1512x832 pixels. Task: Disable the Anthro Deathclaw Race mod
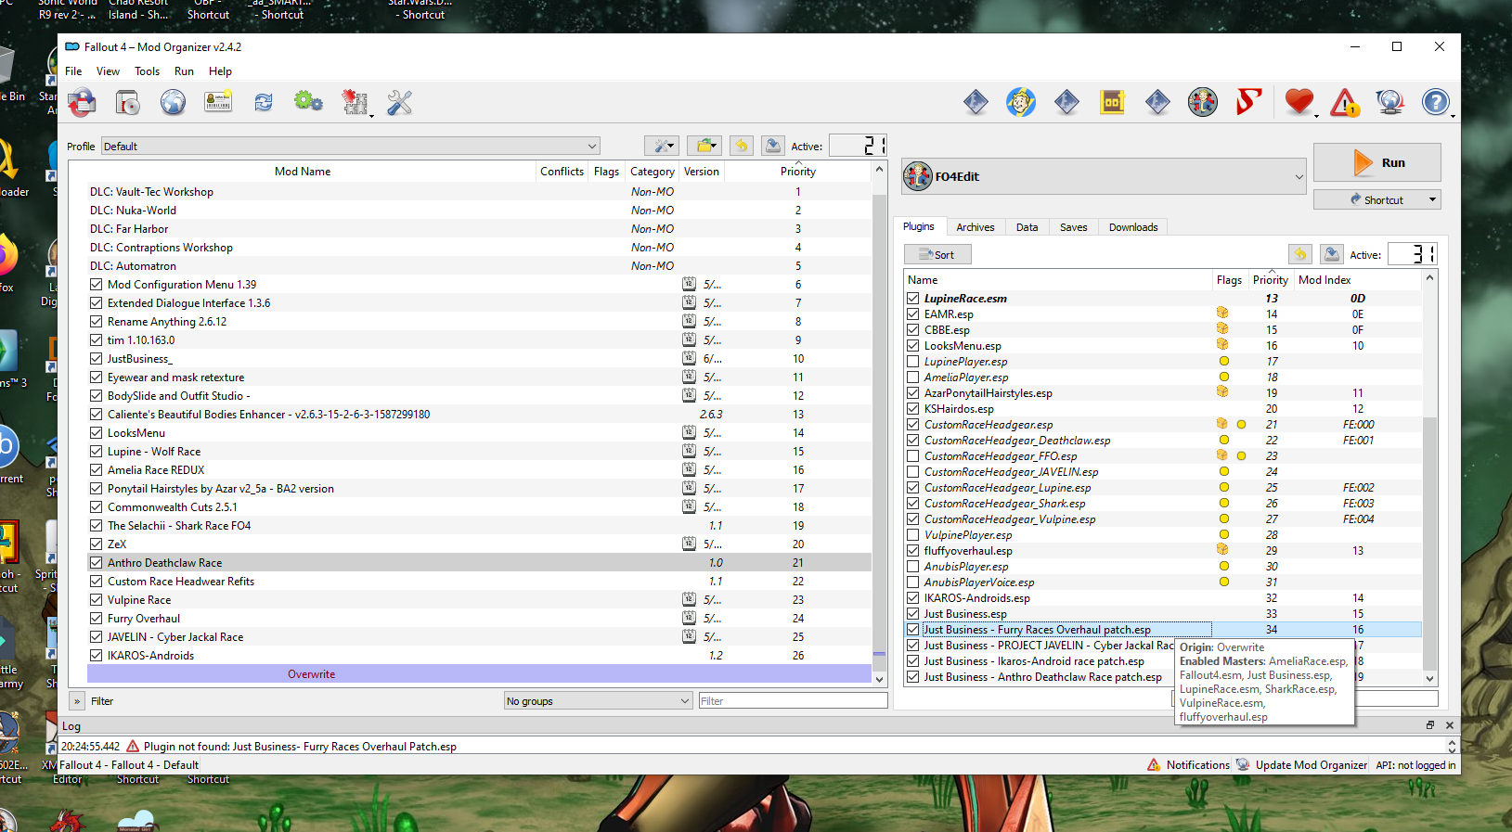(97, 563)
